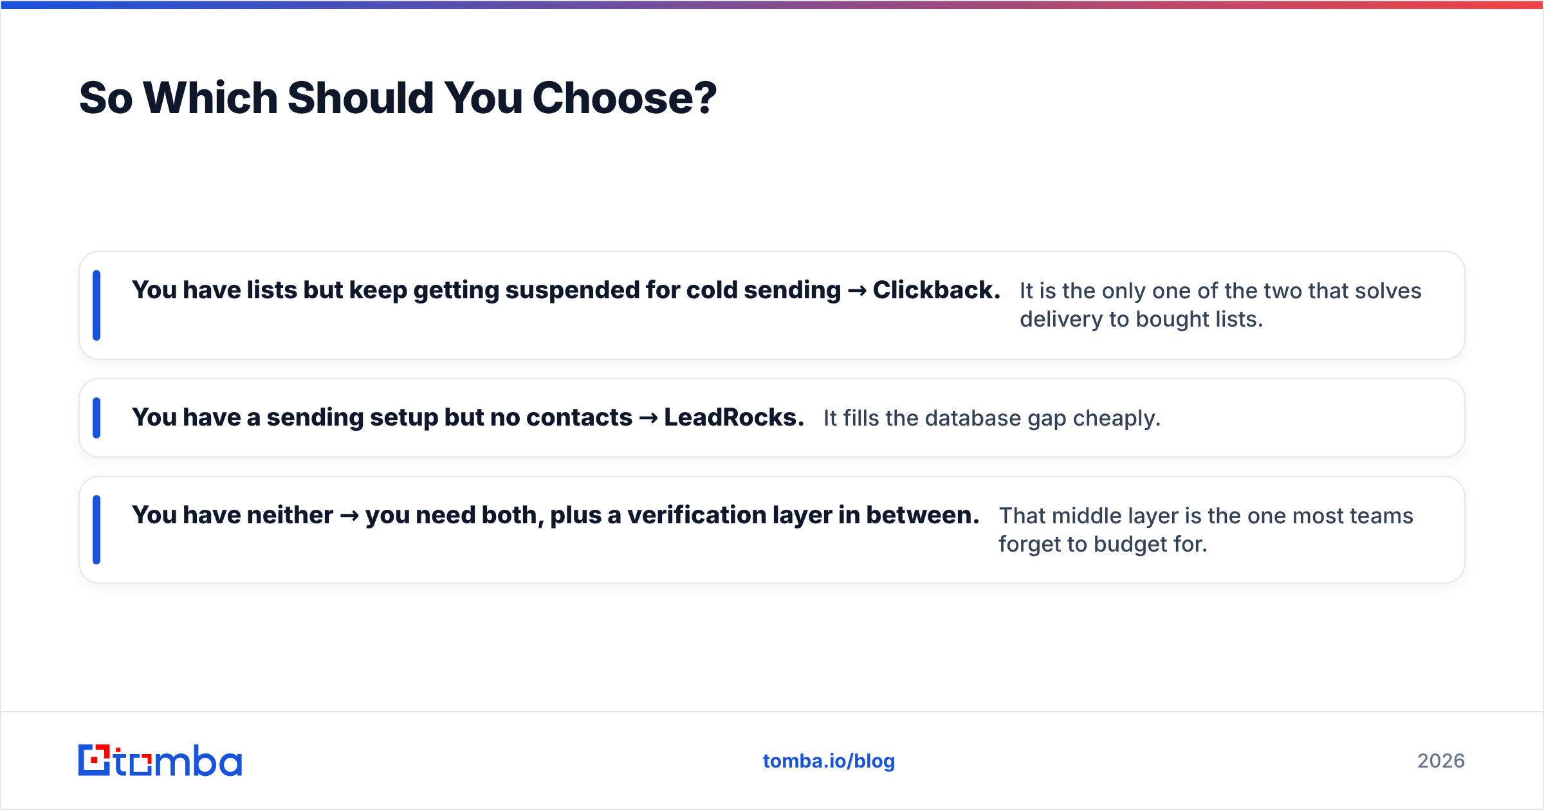
Task: Select the 'You have neither' card
Action: (x=772, y=530)
